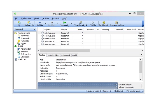Open Beállítások settings gear icon
The image size is (154, 107).
pyautogui.click(x=104, y=23)
